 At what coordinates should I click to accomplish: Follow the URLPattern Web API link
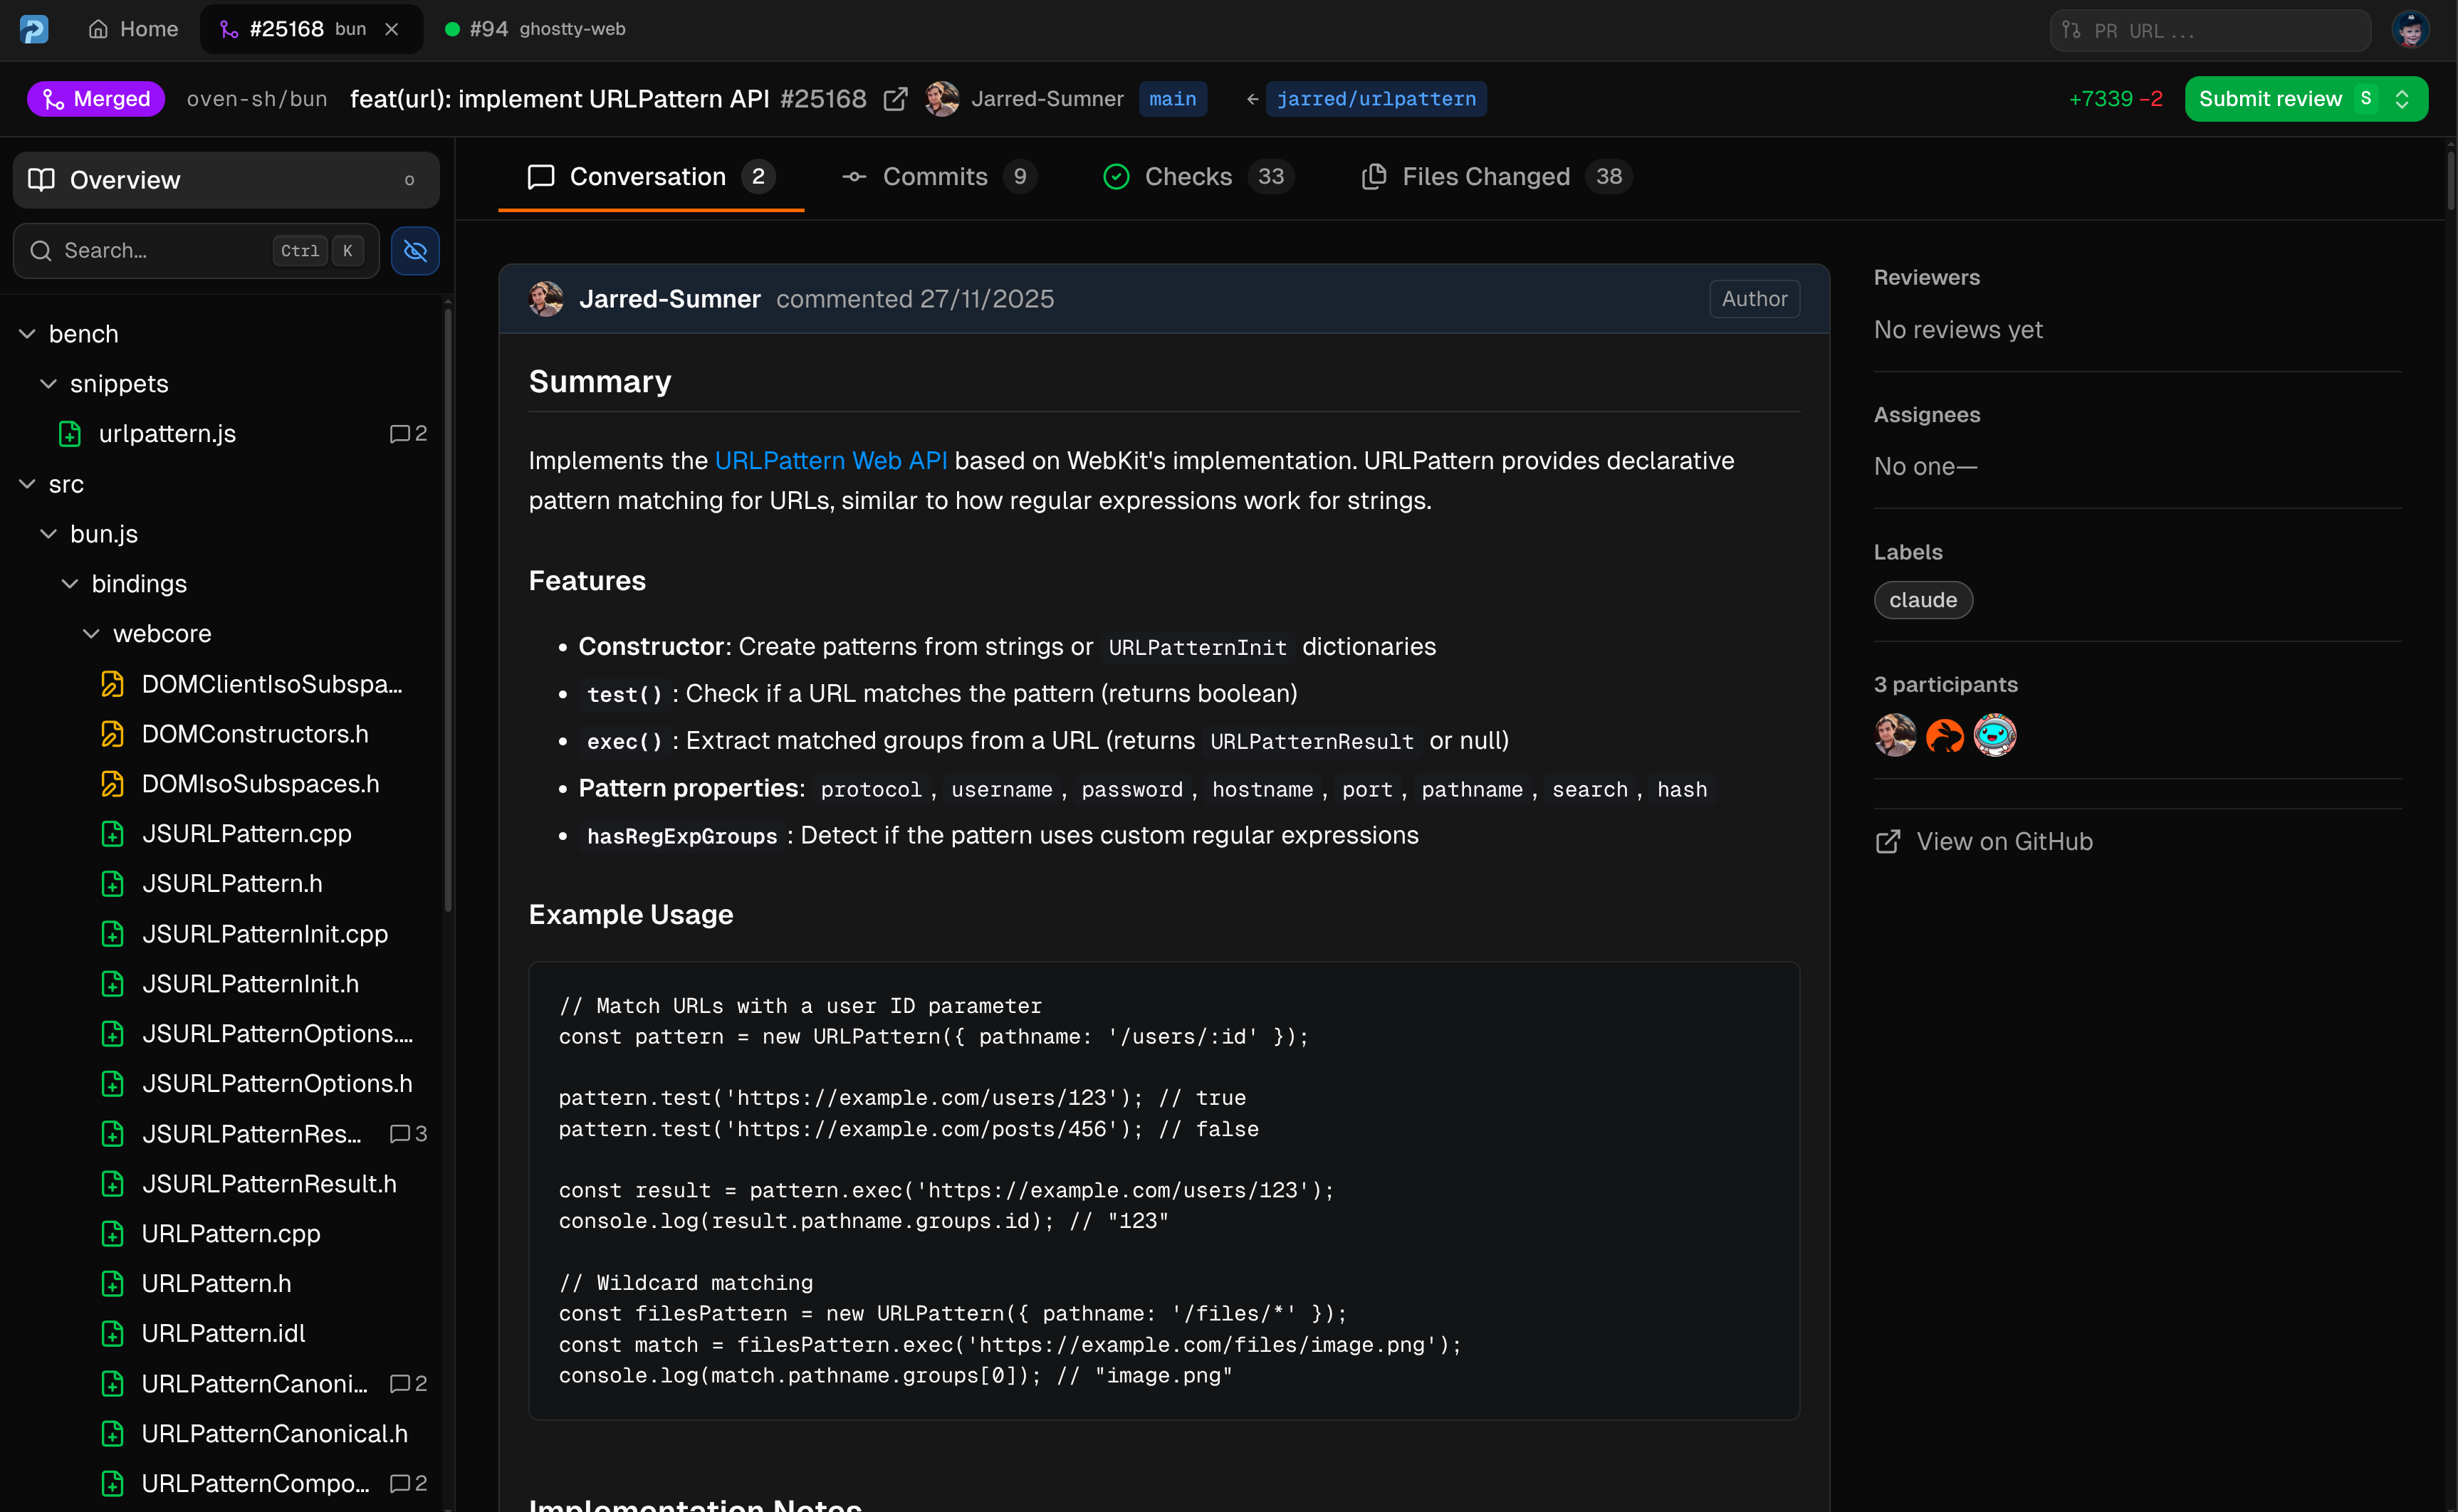click(830, 461)
